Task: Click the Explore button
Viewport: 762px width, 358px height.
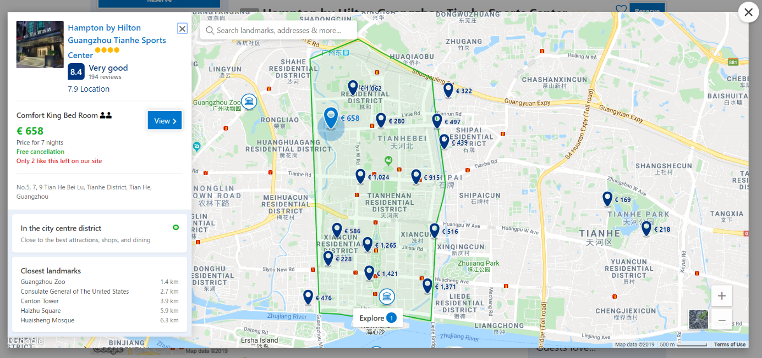Action: [x=377, y=318]
